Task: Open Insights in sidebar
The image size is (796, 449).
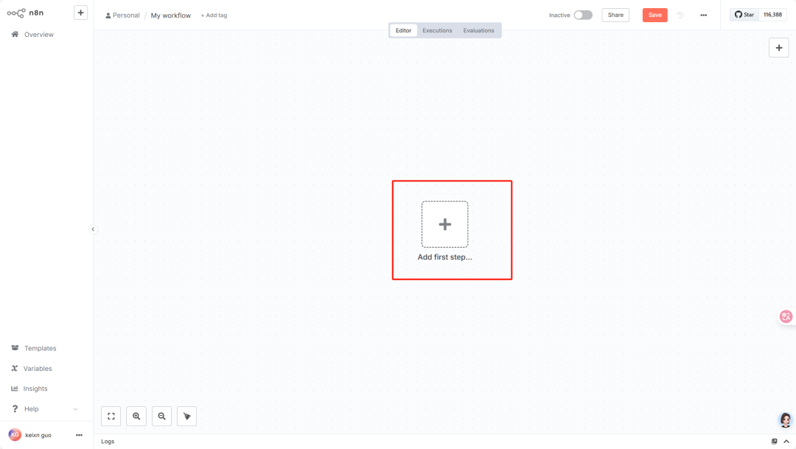Action: pyautogui.click(x=35, y=389)
